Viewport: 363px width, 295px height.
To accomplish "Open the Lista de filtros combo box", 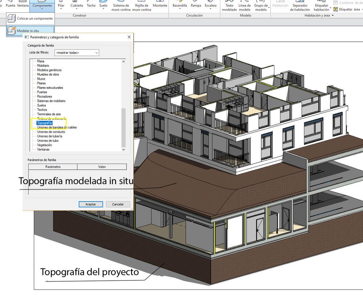I will click(x=77, y=53).
